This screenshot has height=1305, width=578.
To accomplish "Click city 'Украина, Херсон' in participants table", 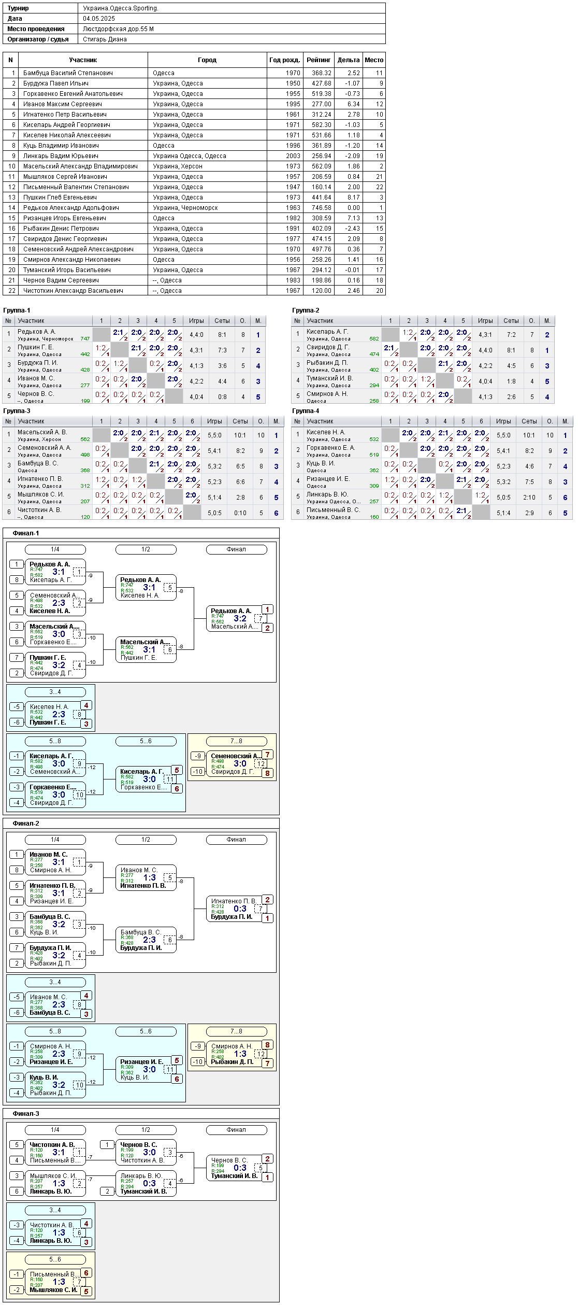I will tap(178, 166).
